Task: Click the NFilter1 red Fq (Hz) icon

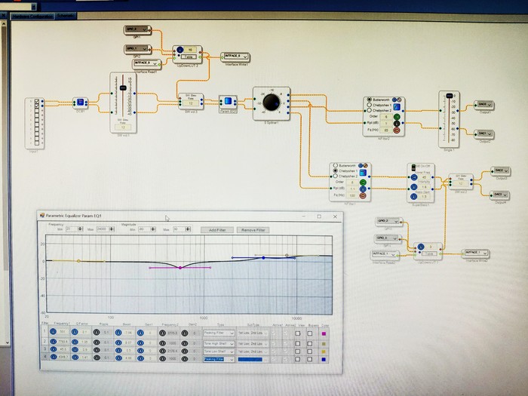Action: tap(362, 195)
